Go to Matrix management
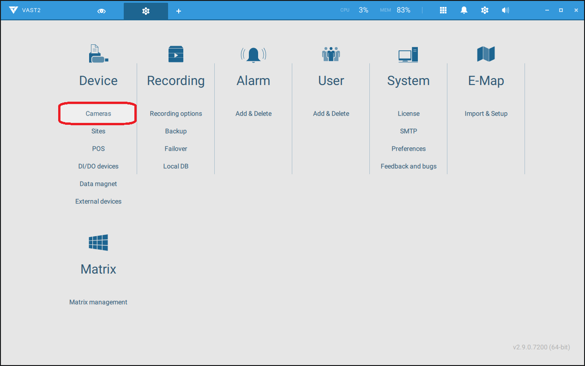The height and width of the screenshot is (366, 585). pos(98,302)
